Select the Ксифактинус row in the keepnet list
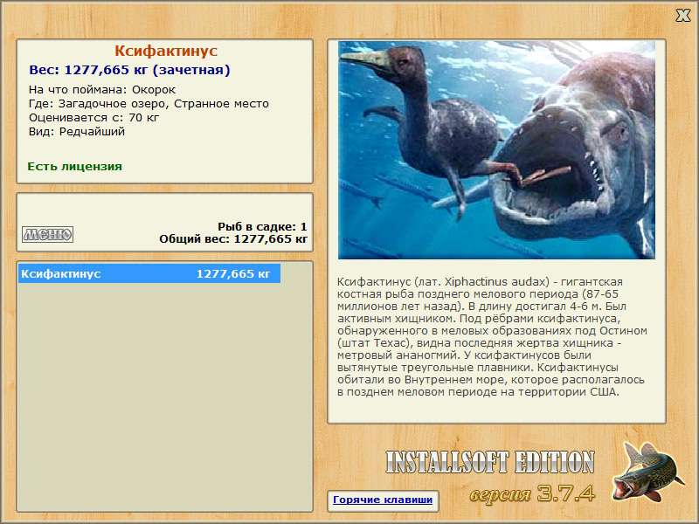The image size is (699, 524). point(149,273)
